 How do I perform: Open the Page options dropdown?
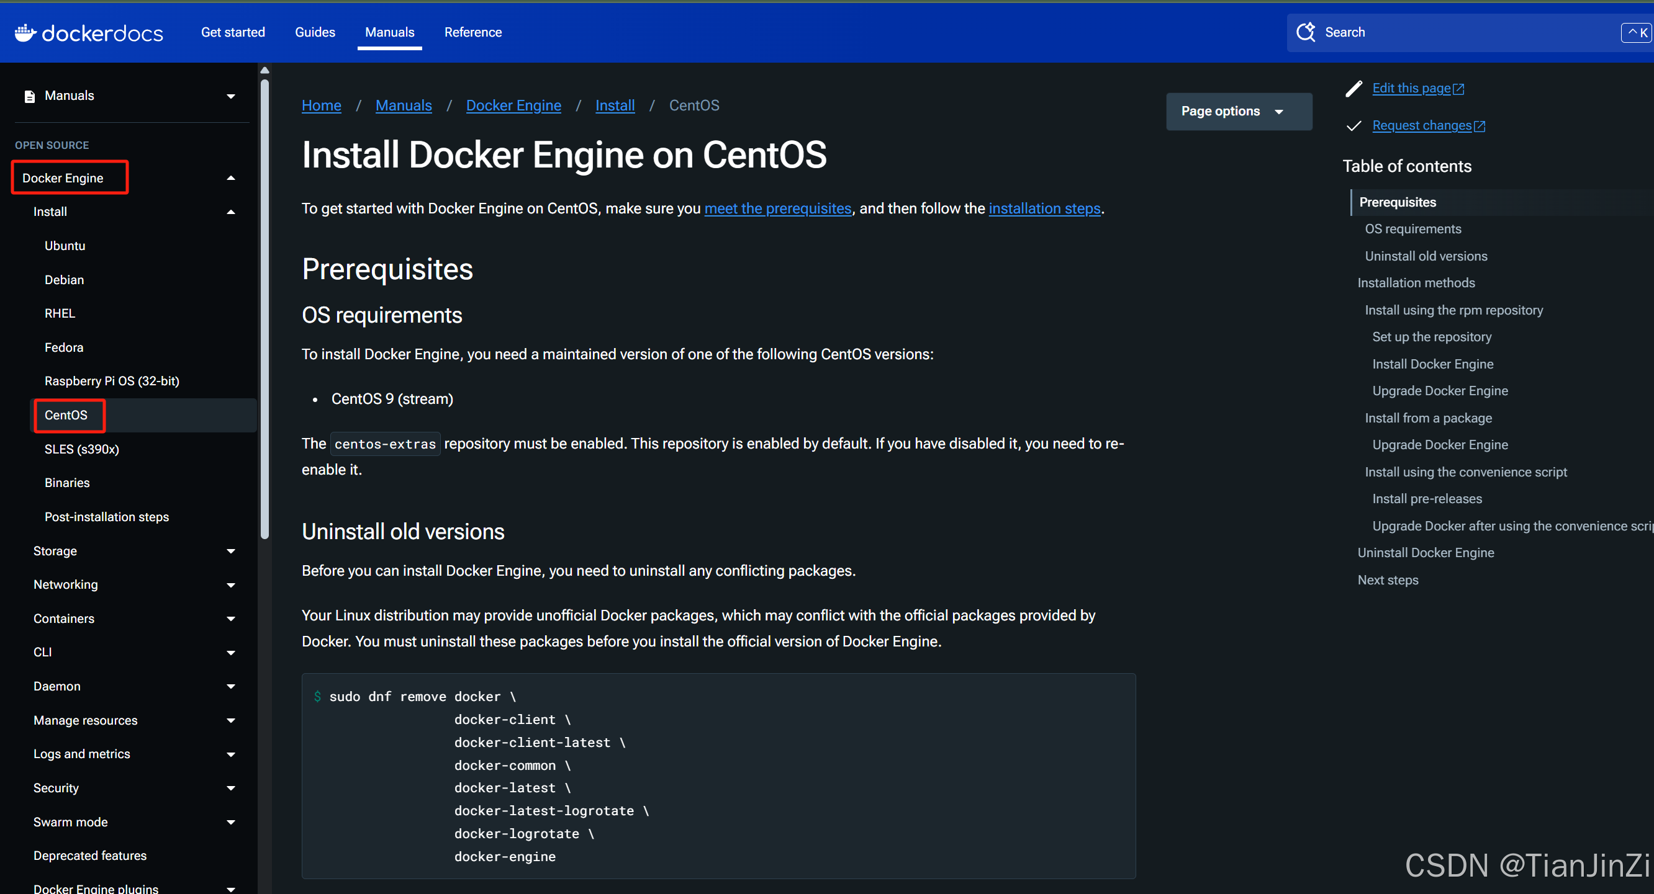pos(1238,112)
